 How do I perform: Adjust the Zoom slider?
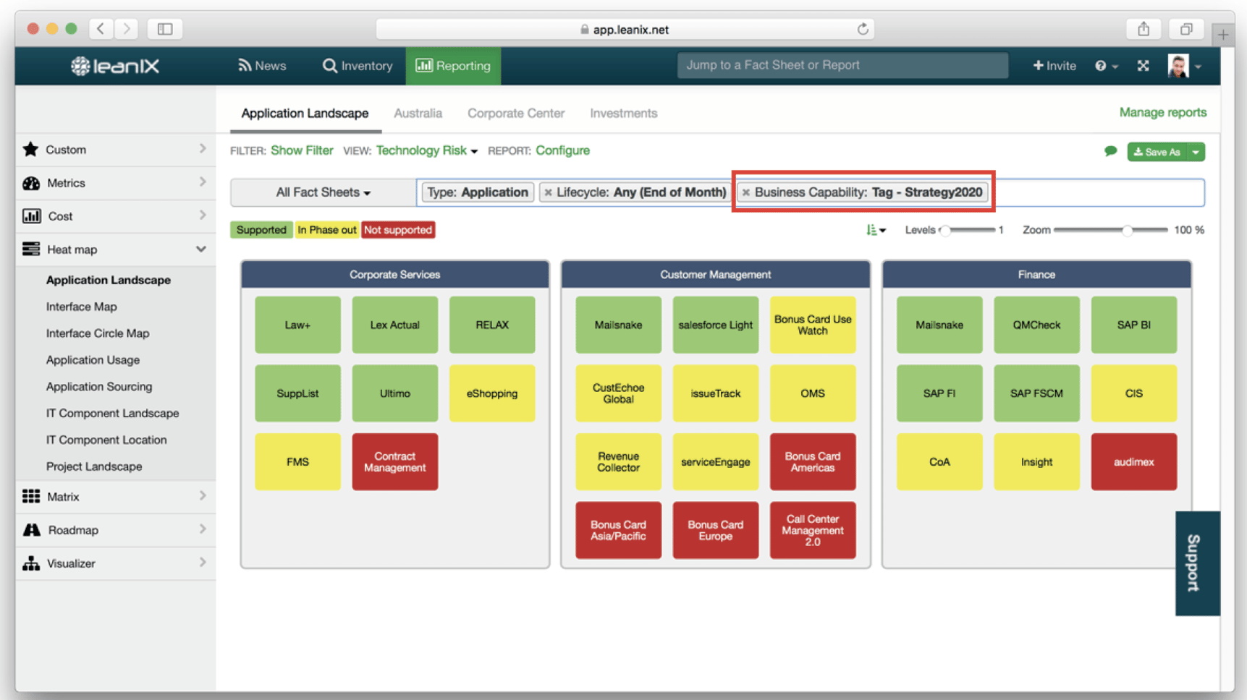(1127, 230)
